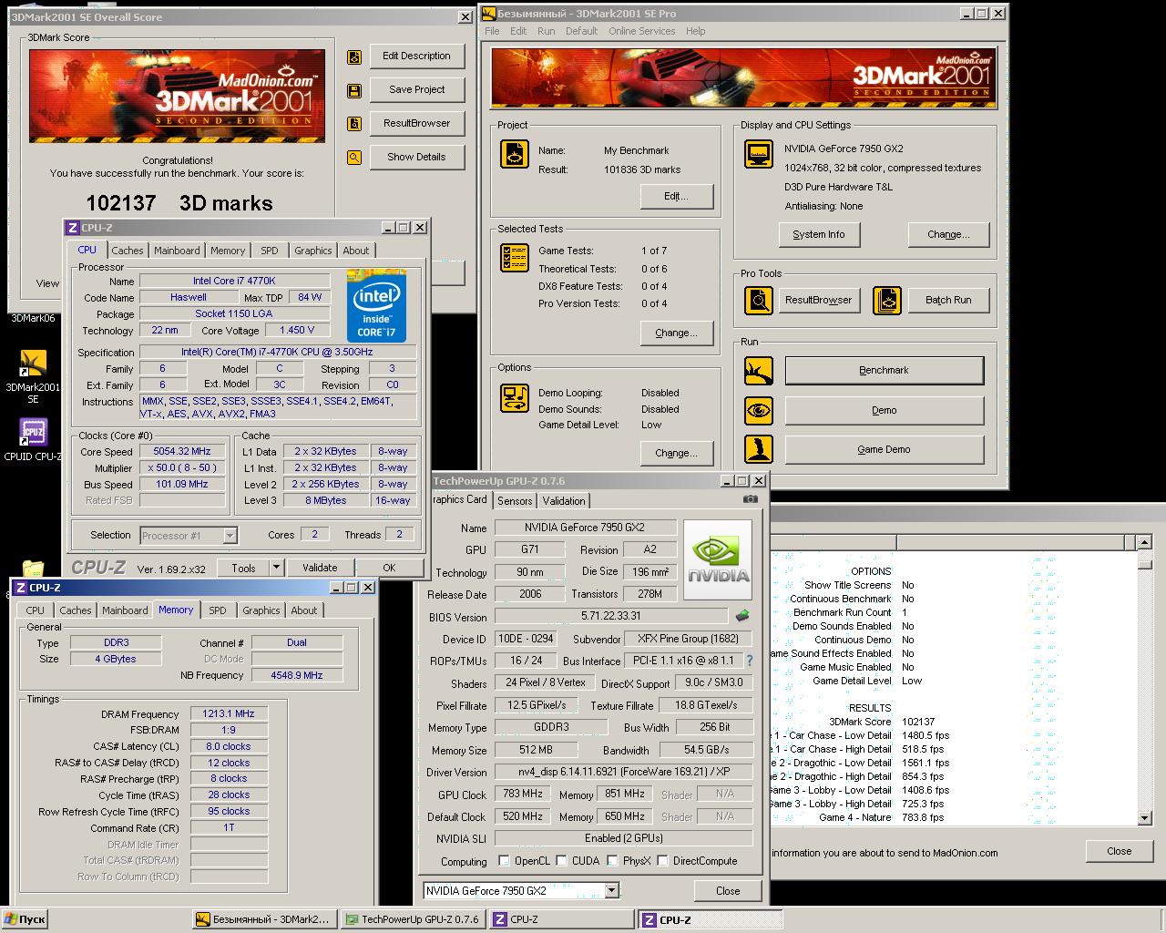Click Close button in results details window
This screenshot has width=1166, height=933.
pyautogui.click(x=1120, y=851)
